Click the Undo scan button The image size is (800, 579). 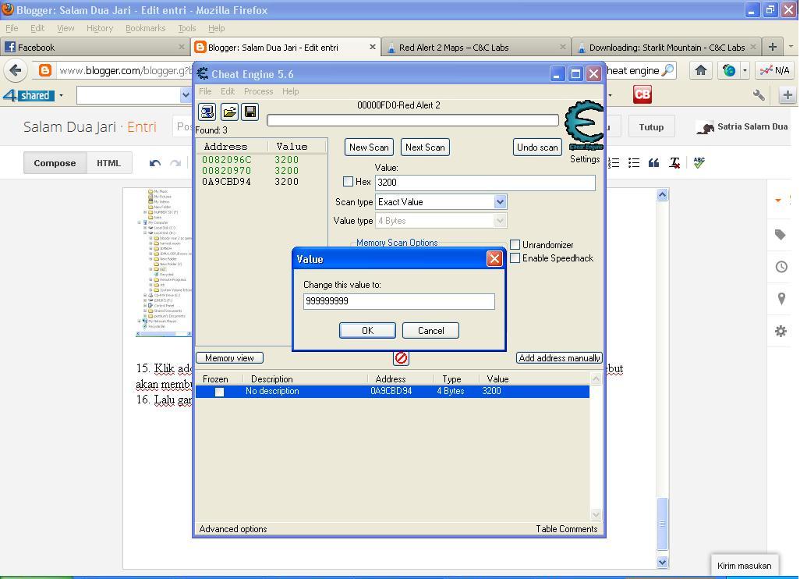point(537,147)
